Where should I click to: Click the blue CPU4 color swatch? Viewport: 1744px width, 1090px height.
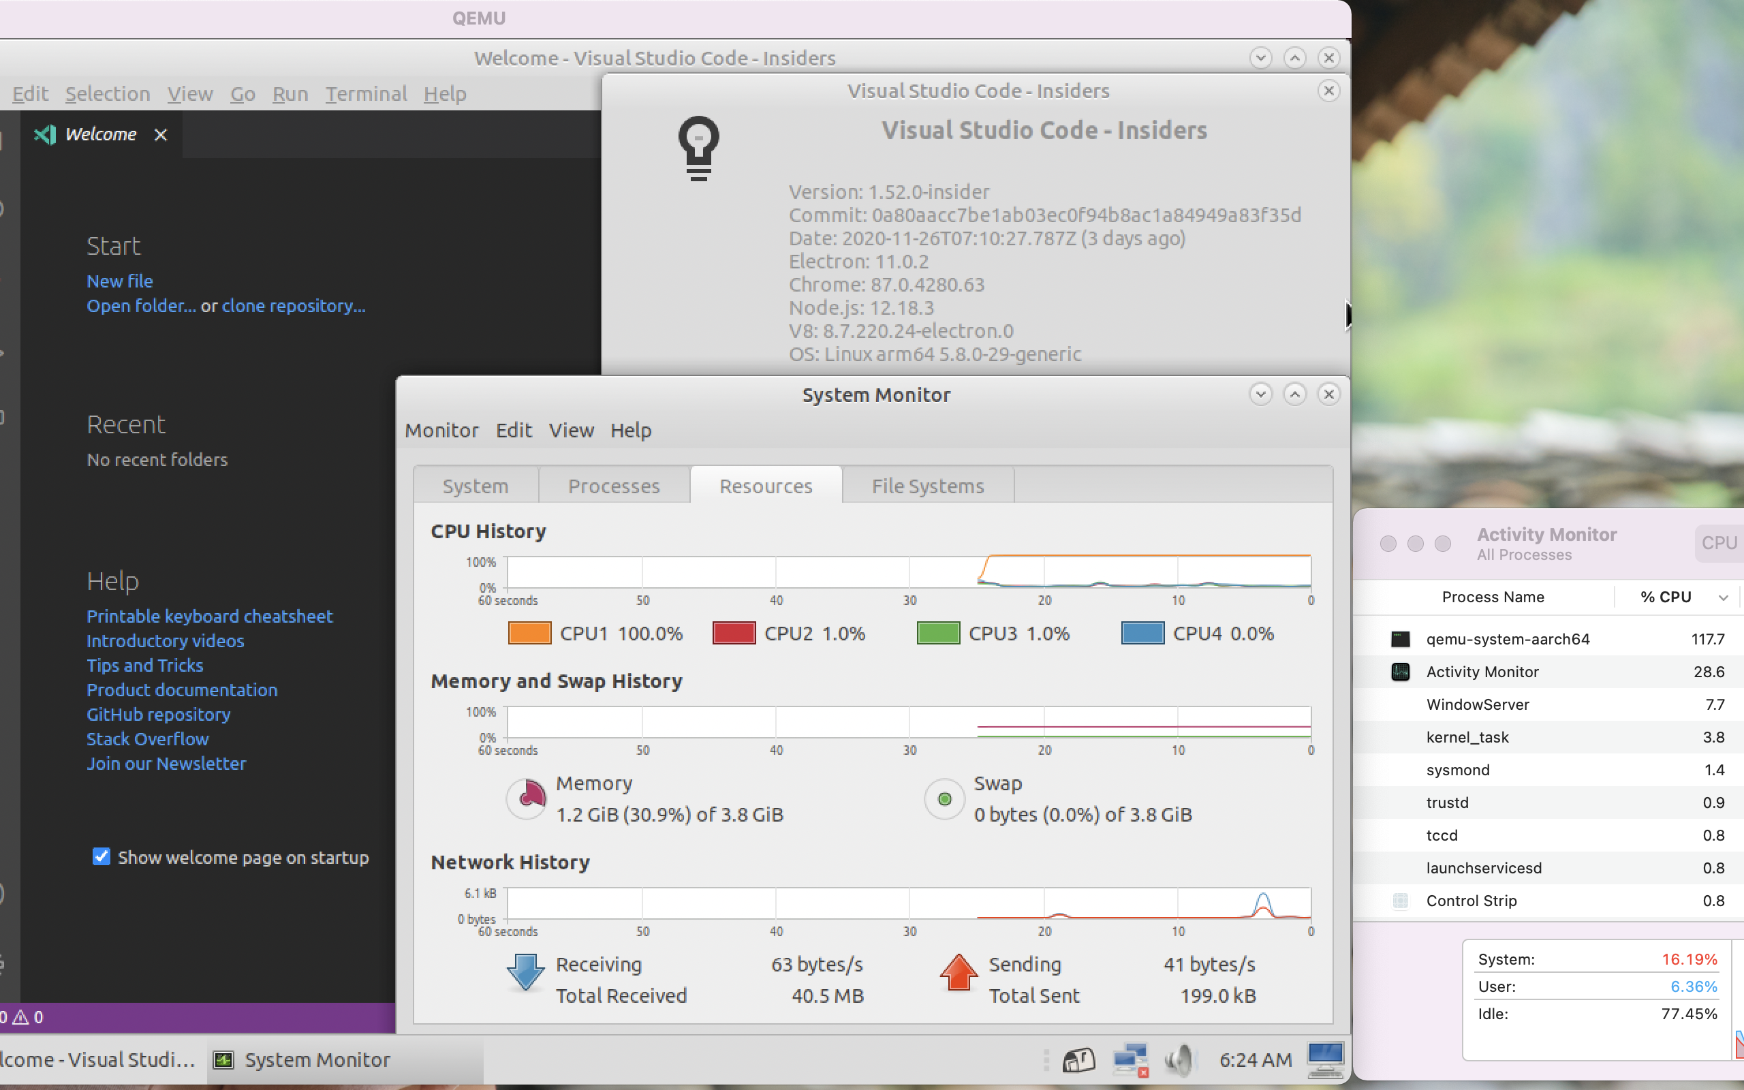(x=1142, y=633)
